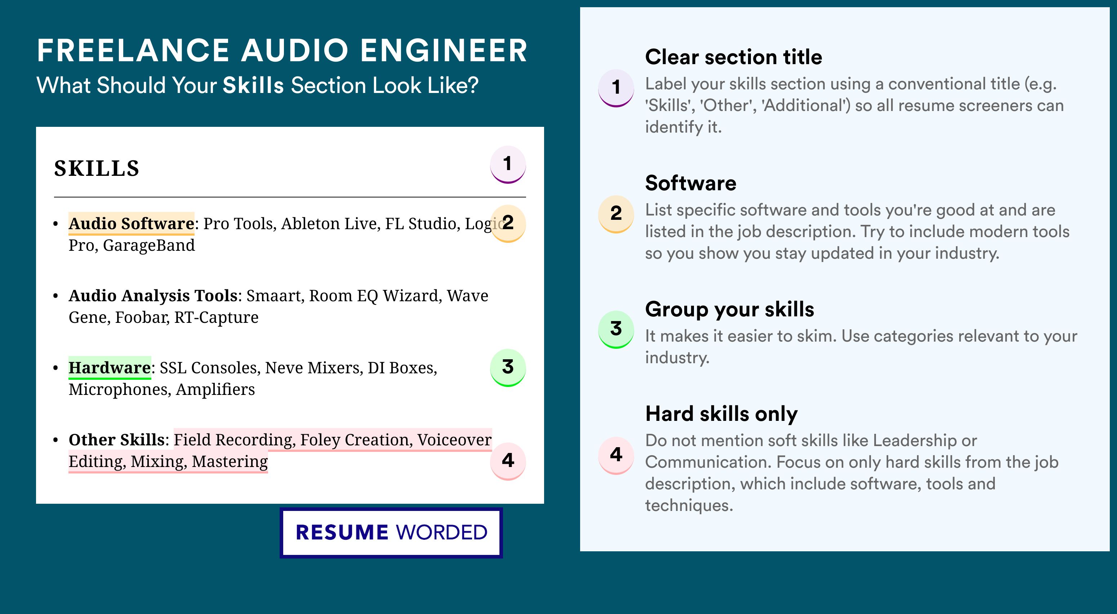Click the Freelance Audio Engineer title
The width and height of the screenshot is (1117, 614).
pos(282,51)
